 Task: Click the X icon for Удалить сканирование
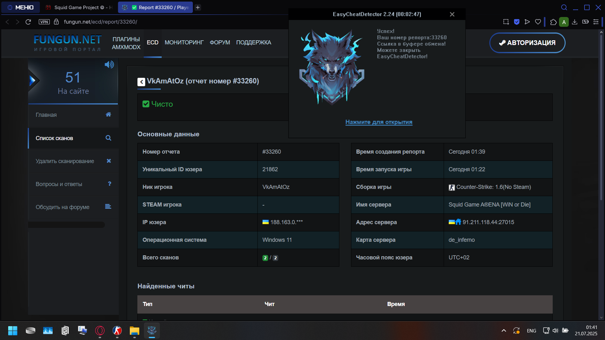coord(109,161)
